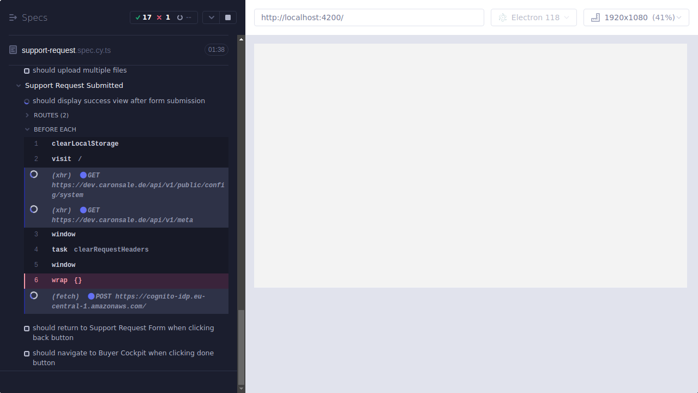Click the Electron browser icon
The width and height of the screenshot is (698, 393).
point(502,17)
